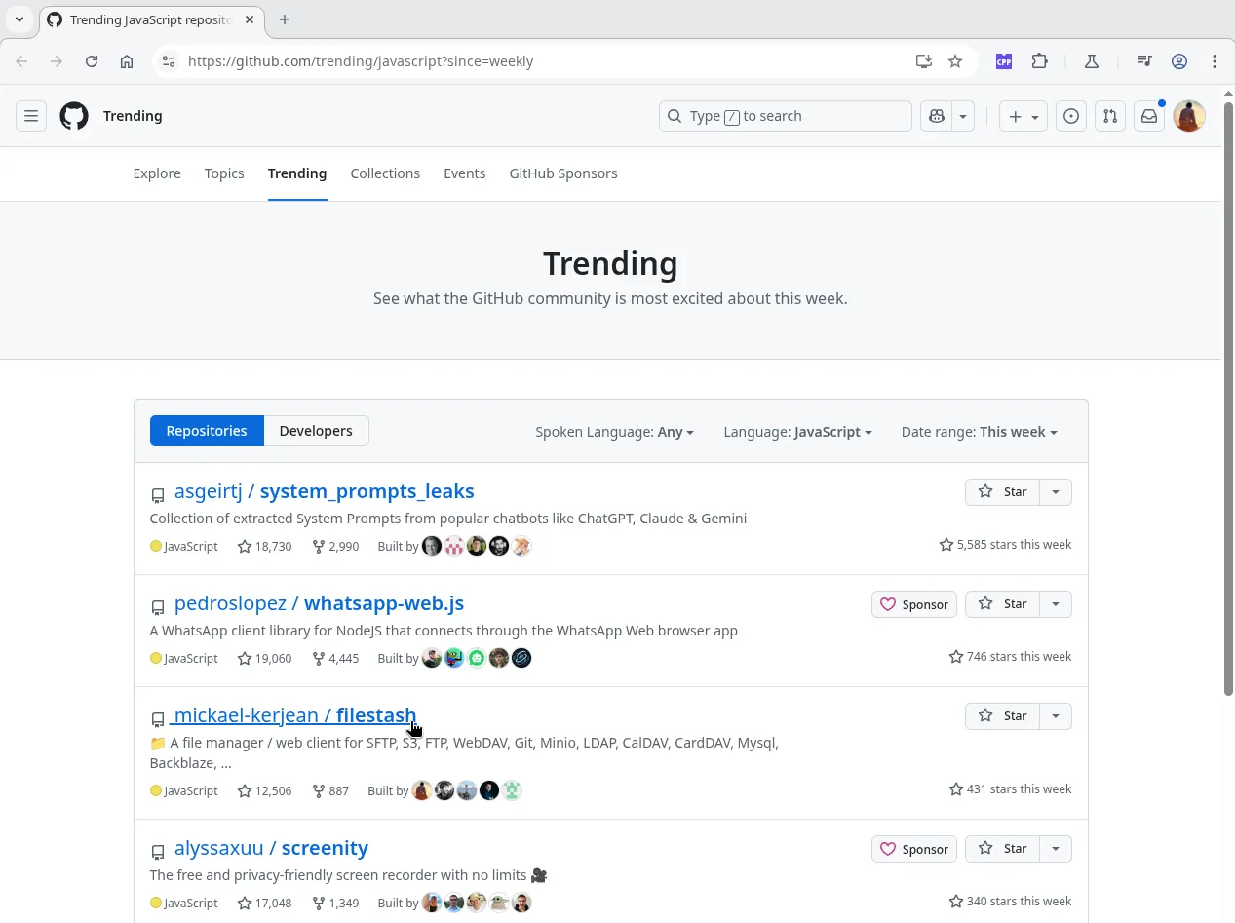
Task: Click first contributor avatar of whatsapp-web.js
Action: point(432,659)
